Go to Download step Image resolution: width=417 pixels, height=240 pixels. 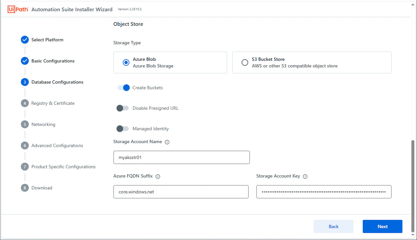pyautogui.click(x=42, y=188)
